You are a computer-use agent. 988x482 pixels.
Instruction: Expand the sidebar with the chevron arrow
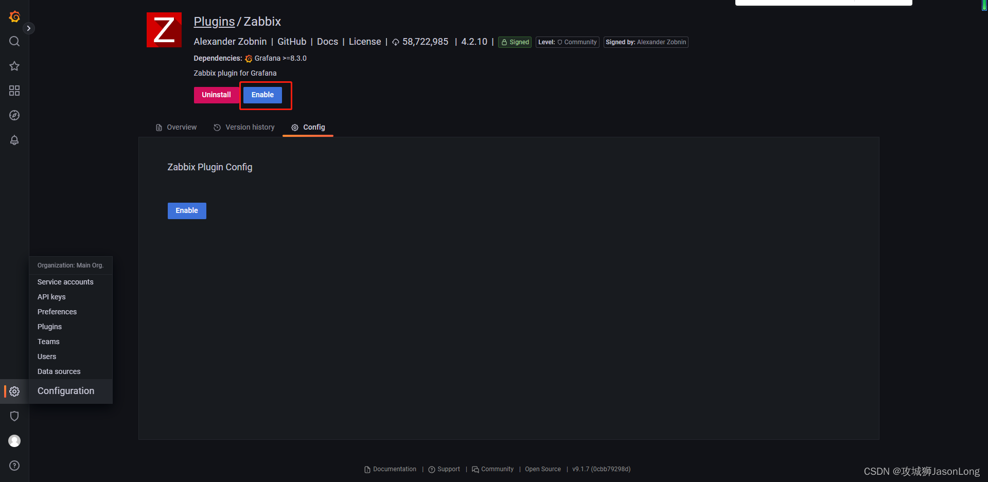pyautogui.click(x=29, y=28)
